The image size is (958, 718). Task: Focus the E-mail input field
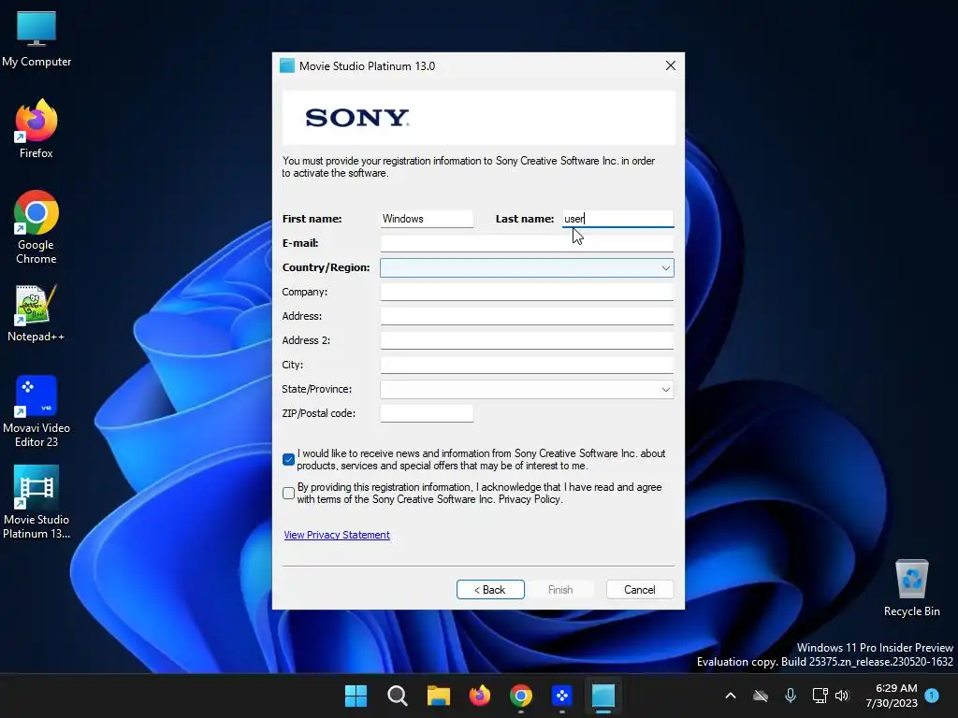pos(527,243)
